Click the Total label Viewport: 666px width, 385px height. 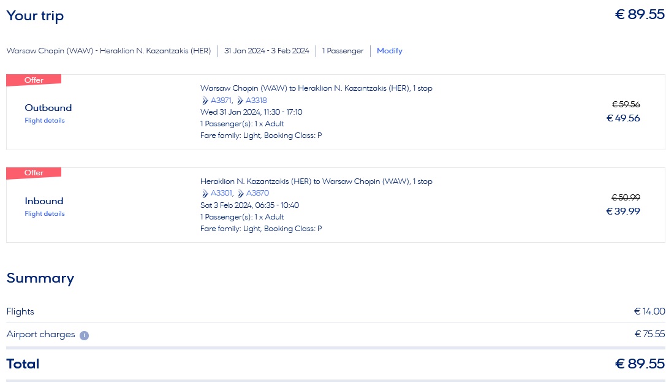(23, 364)
